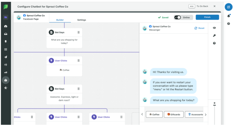The image size is (233, 126).
Task: Click the Sprout leaf logo
Action: pos(6,7)
